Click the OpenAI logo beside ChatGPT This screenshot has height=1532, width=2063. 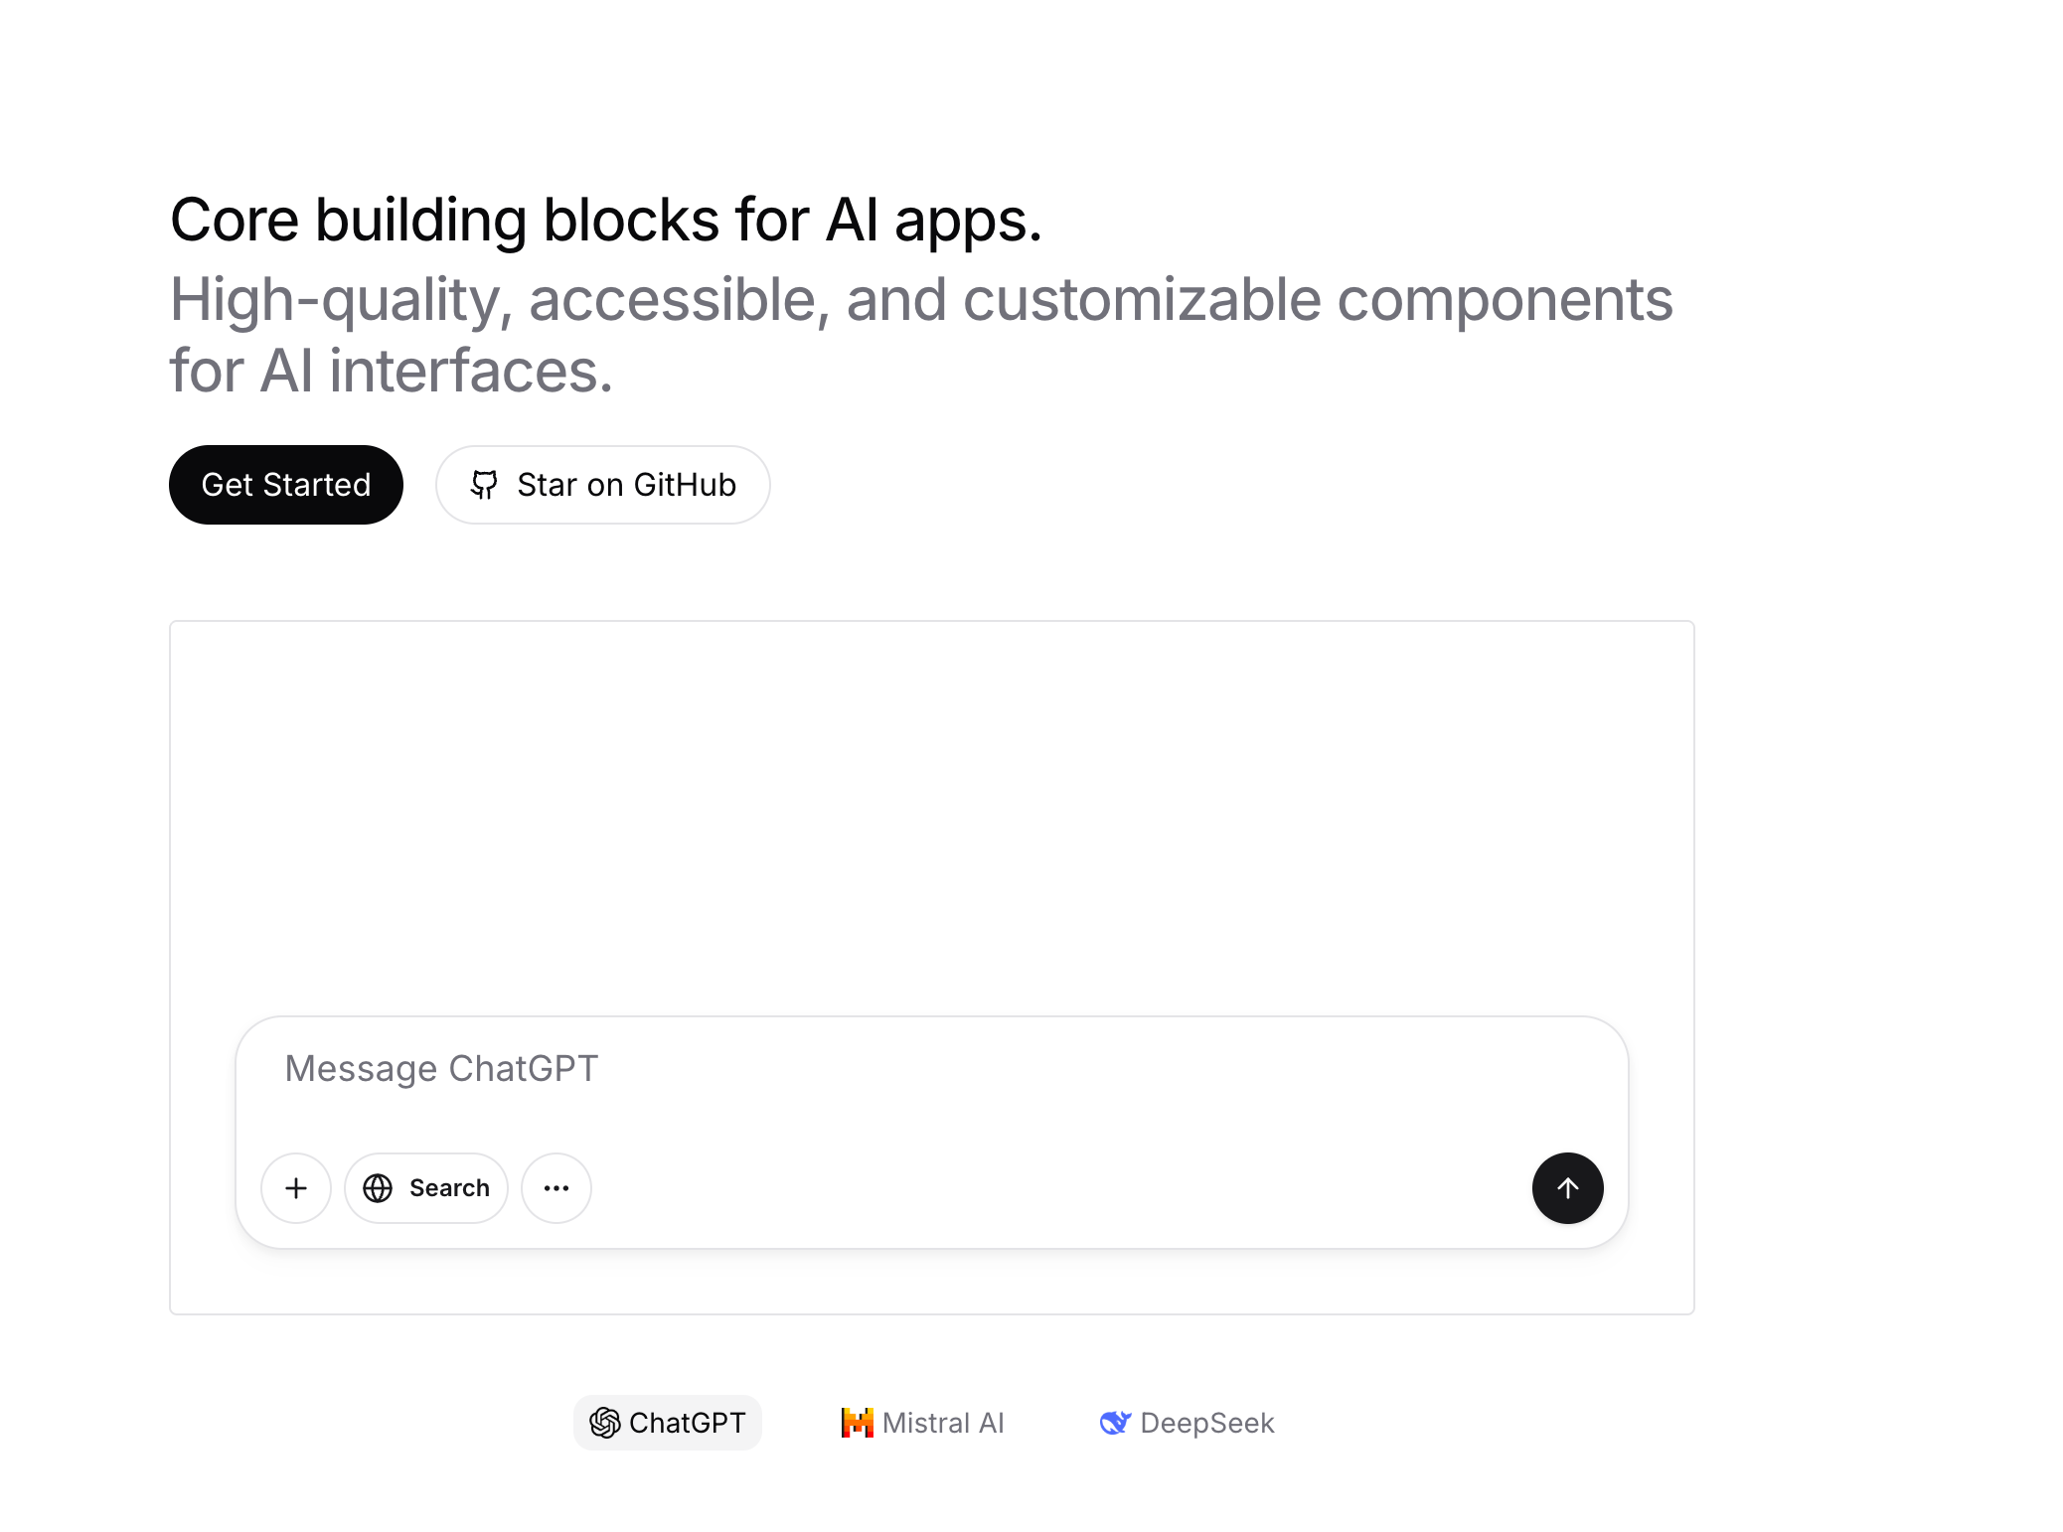click(x=605, y=1423)
